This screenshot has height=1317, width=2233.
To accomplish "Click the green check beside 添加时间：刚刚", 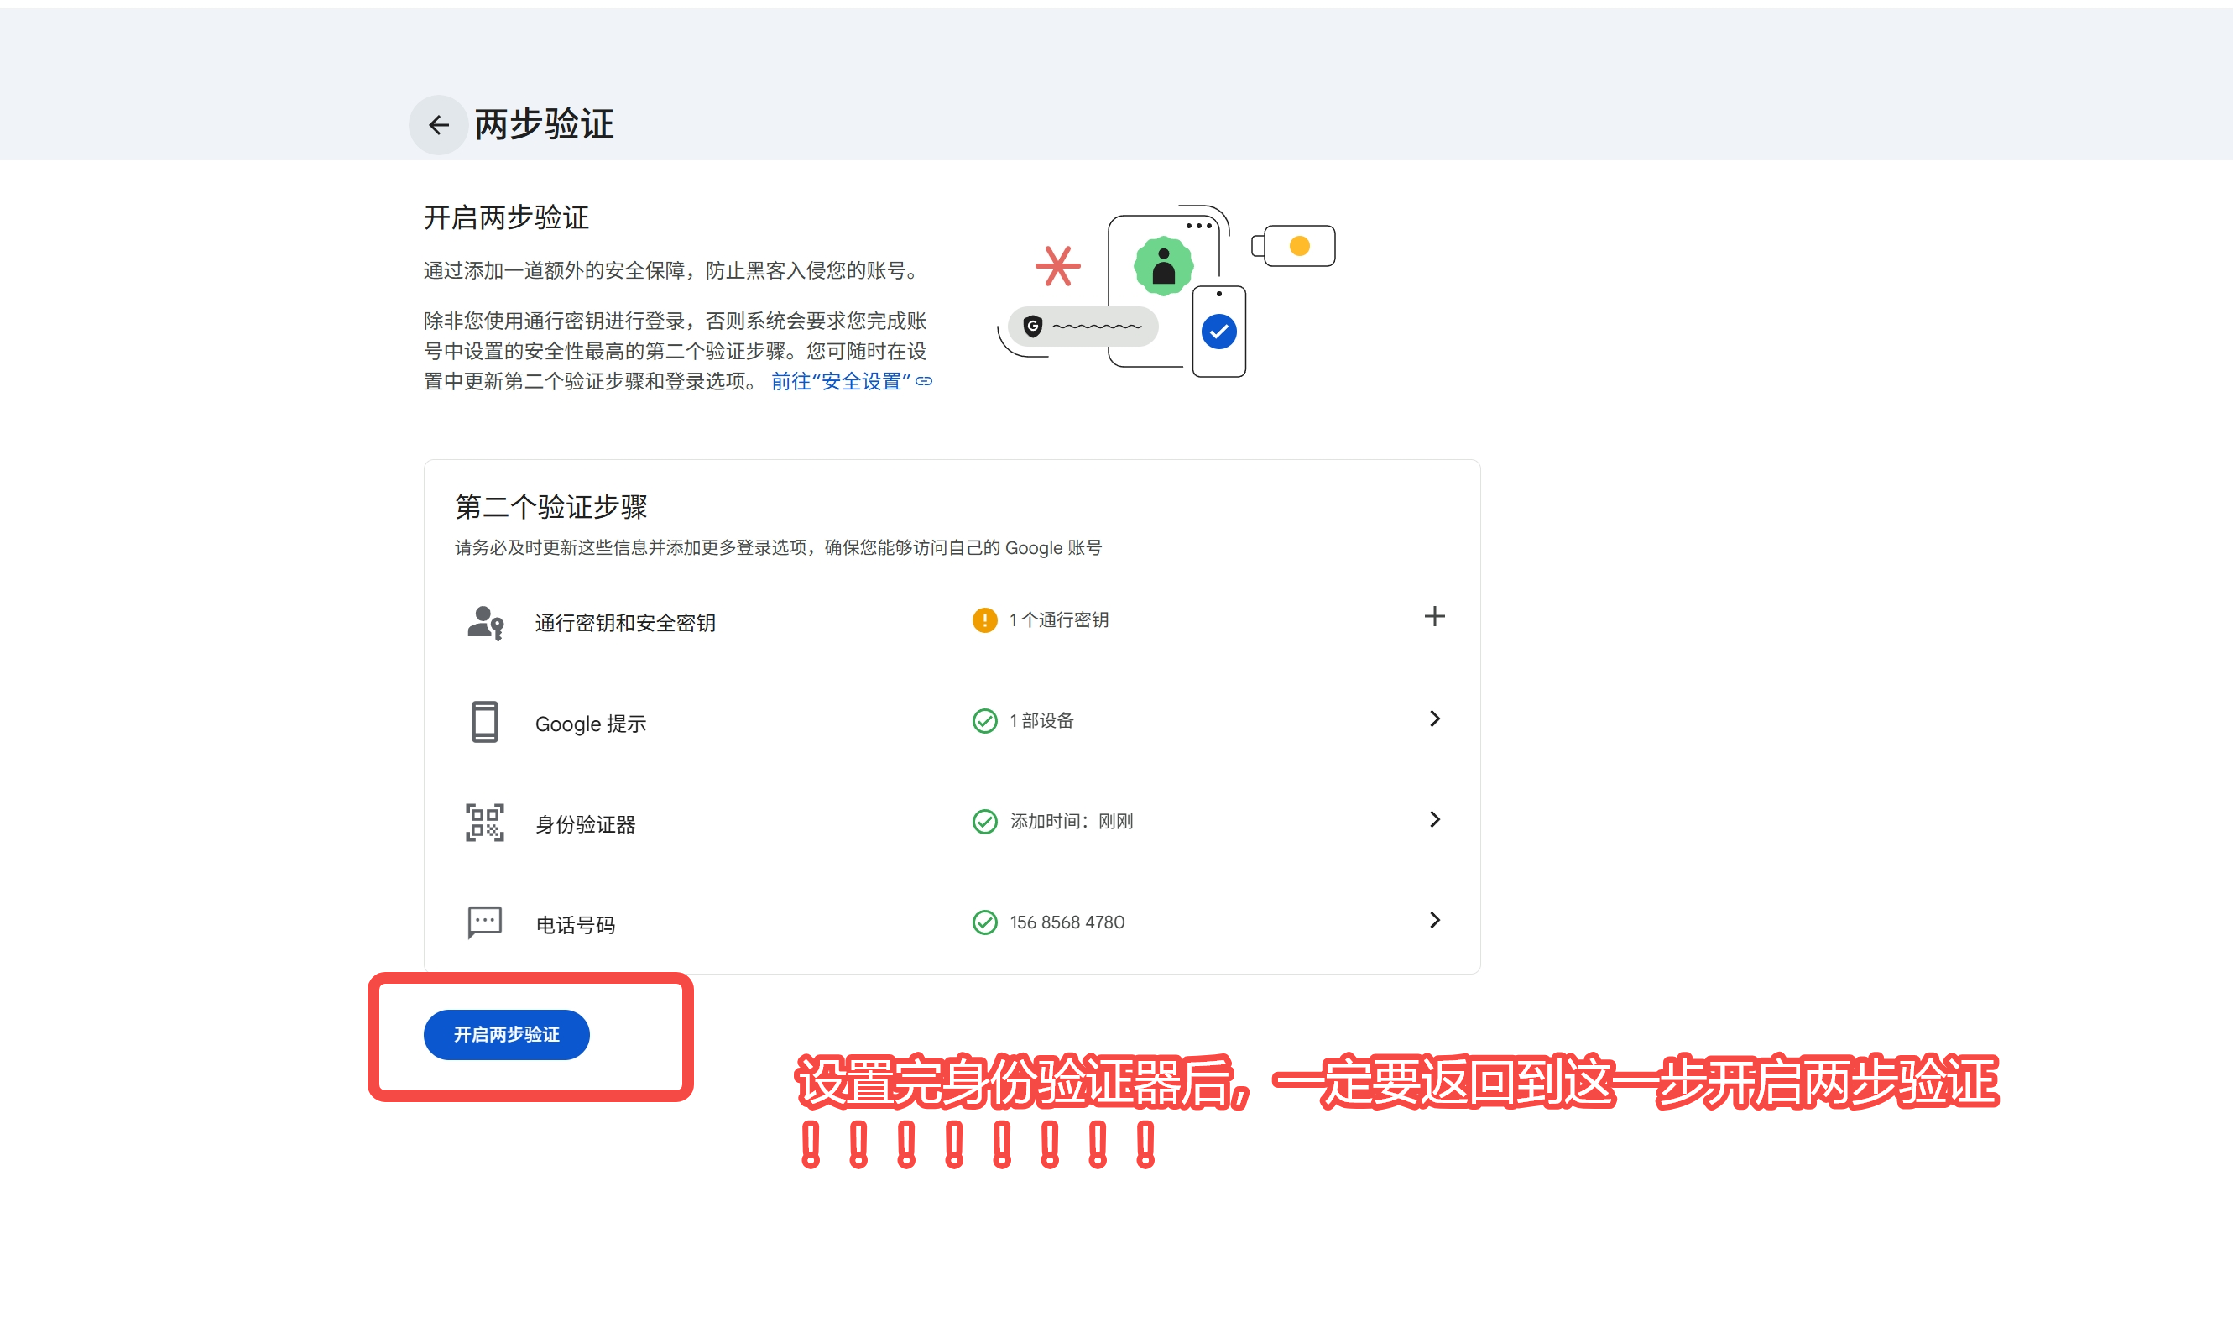I will point(983,822).
